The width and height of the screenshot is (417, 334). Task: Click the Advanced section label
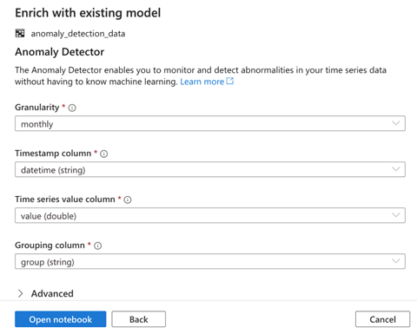[x=52, y=293]
